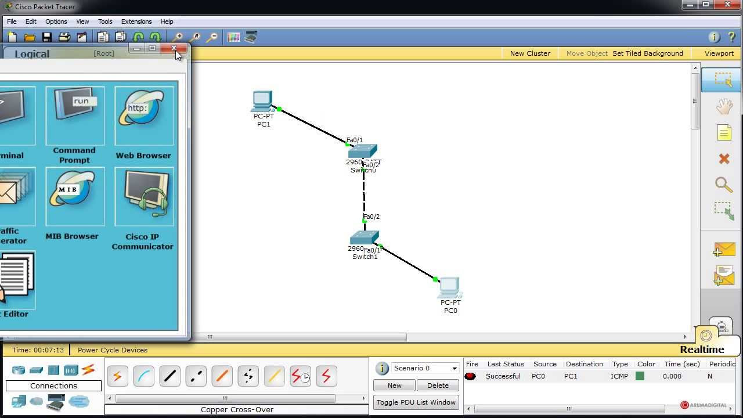Click the green color cell in PDU row
The width and height of the screenshot is (743, 418).
pyautogui.click(x=640, y=376)
